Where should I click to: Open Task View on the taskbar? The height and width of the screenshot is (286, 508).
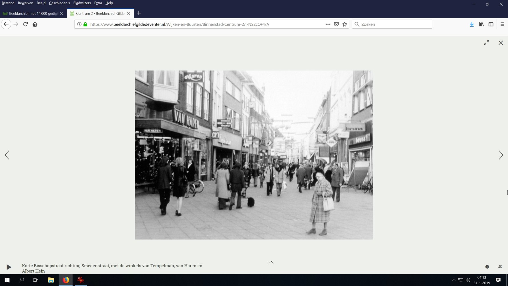(36, 280)
